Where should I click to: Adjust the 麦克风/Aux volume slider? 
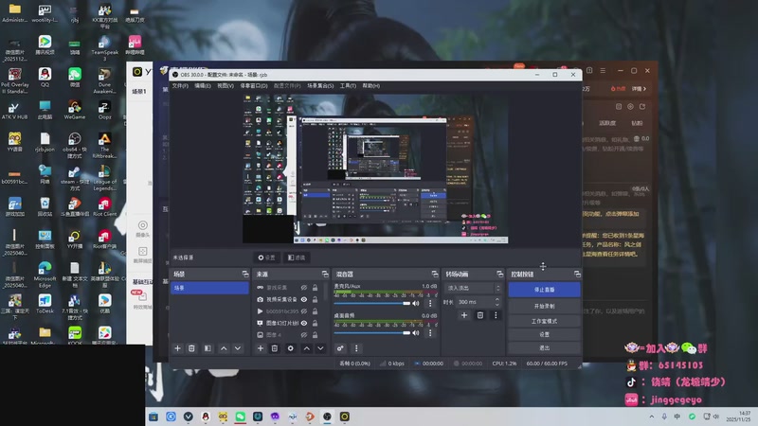coord(371,303)
